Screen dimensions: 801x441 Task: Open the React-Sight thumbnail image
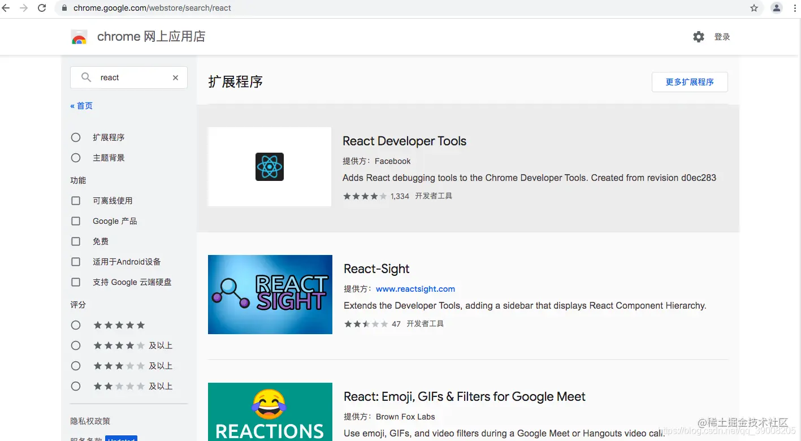(270, 295)
